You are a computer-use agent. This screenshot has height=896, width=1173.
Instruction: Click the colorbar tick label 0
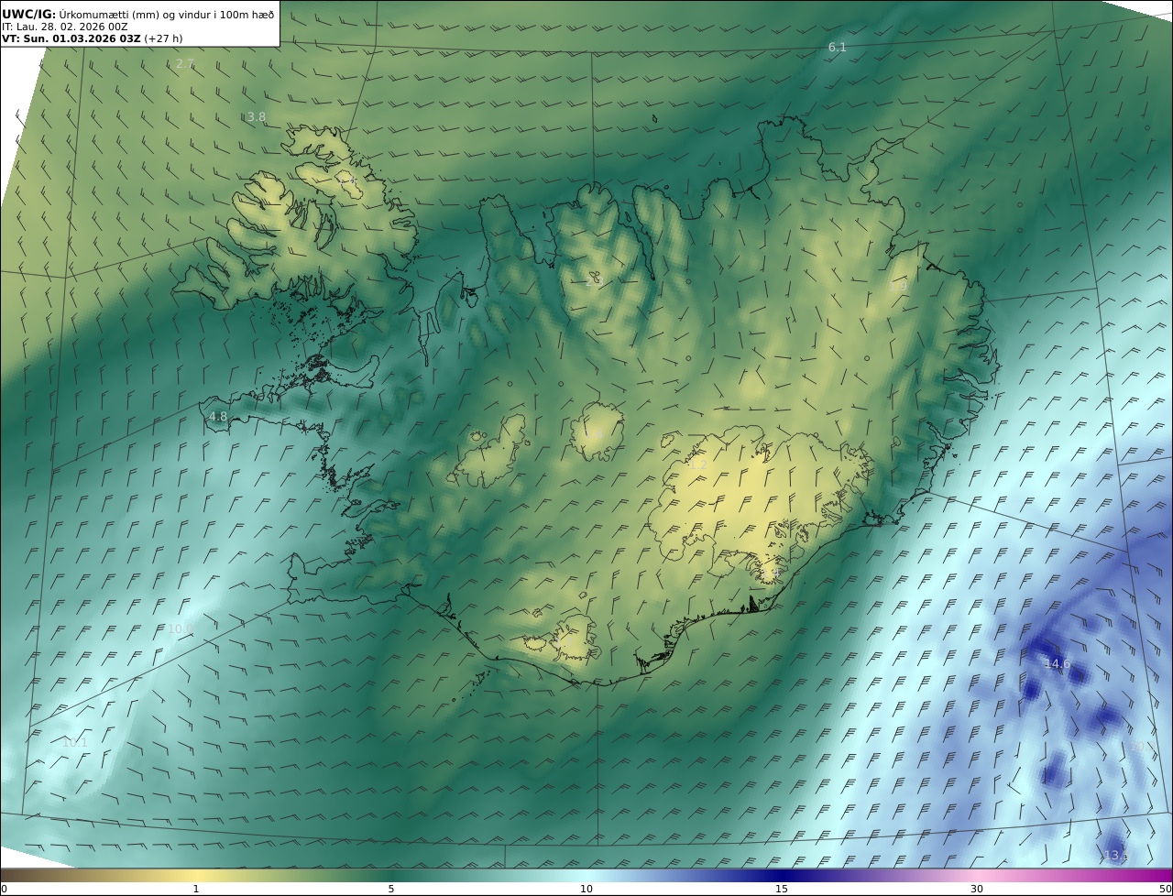point(4,889)
